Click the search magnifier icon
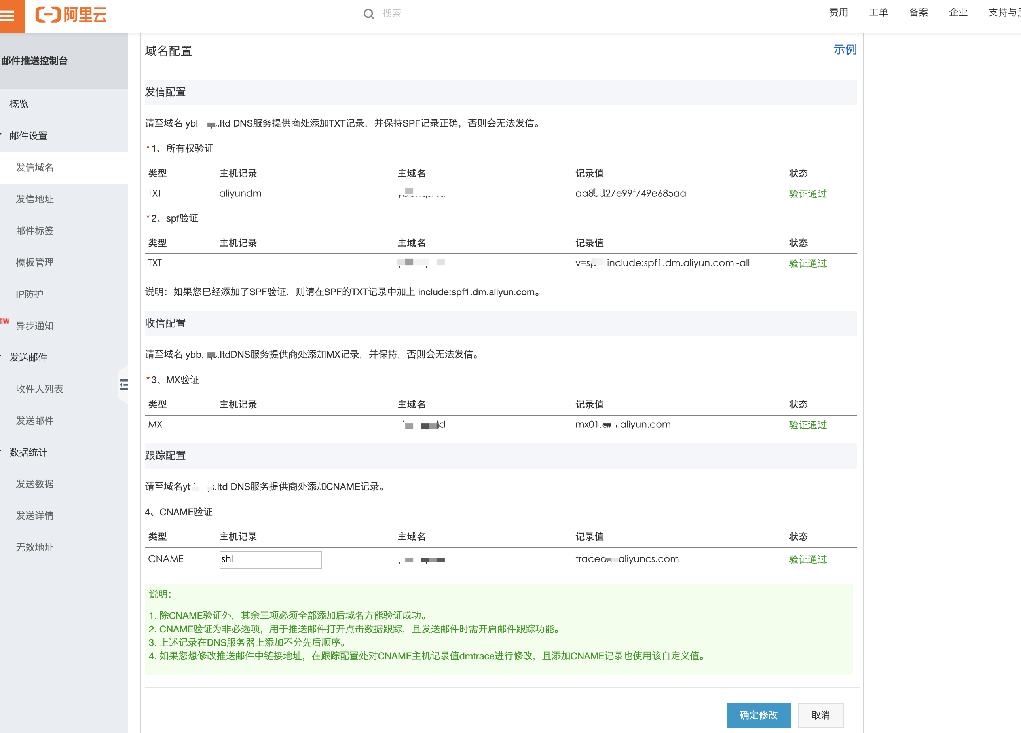This screenshot has height=733, width=1021. pyautogui.click(x=369, y=14)
